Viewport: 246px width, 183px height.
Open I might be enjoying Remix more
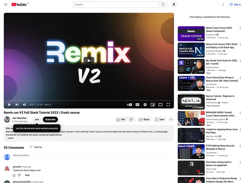(222, 131)
